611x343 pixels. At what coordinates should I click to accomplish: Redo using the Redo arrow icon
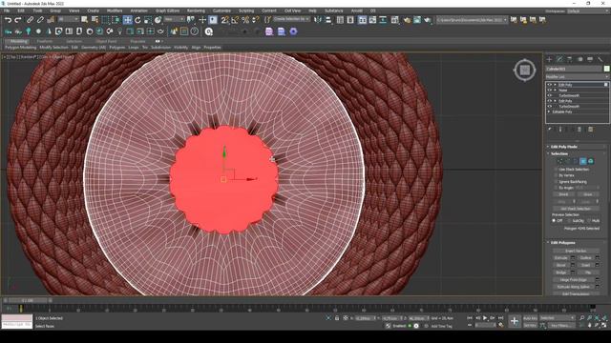[17, 19]
